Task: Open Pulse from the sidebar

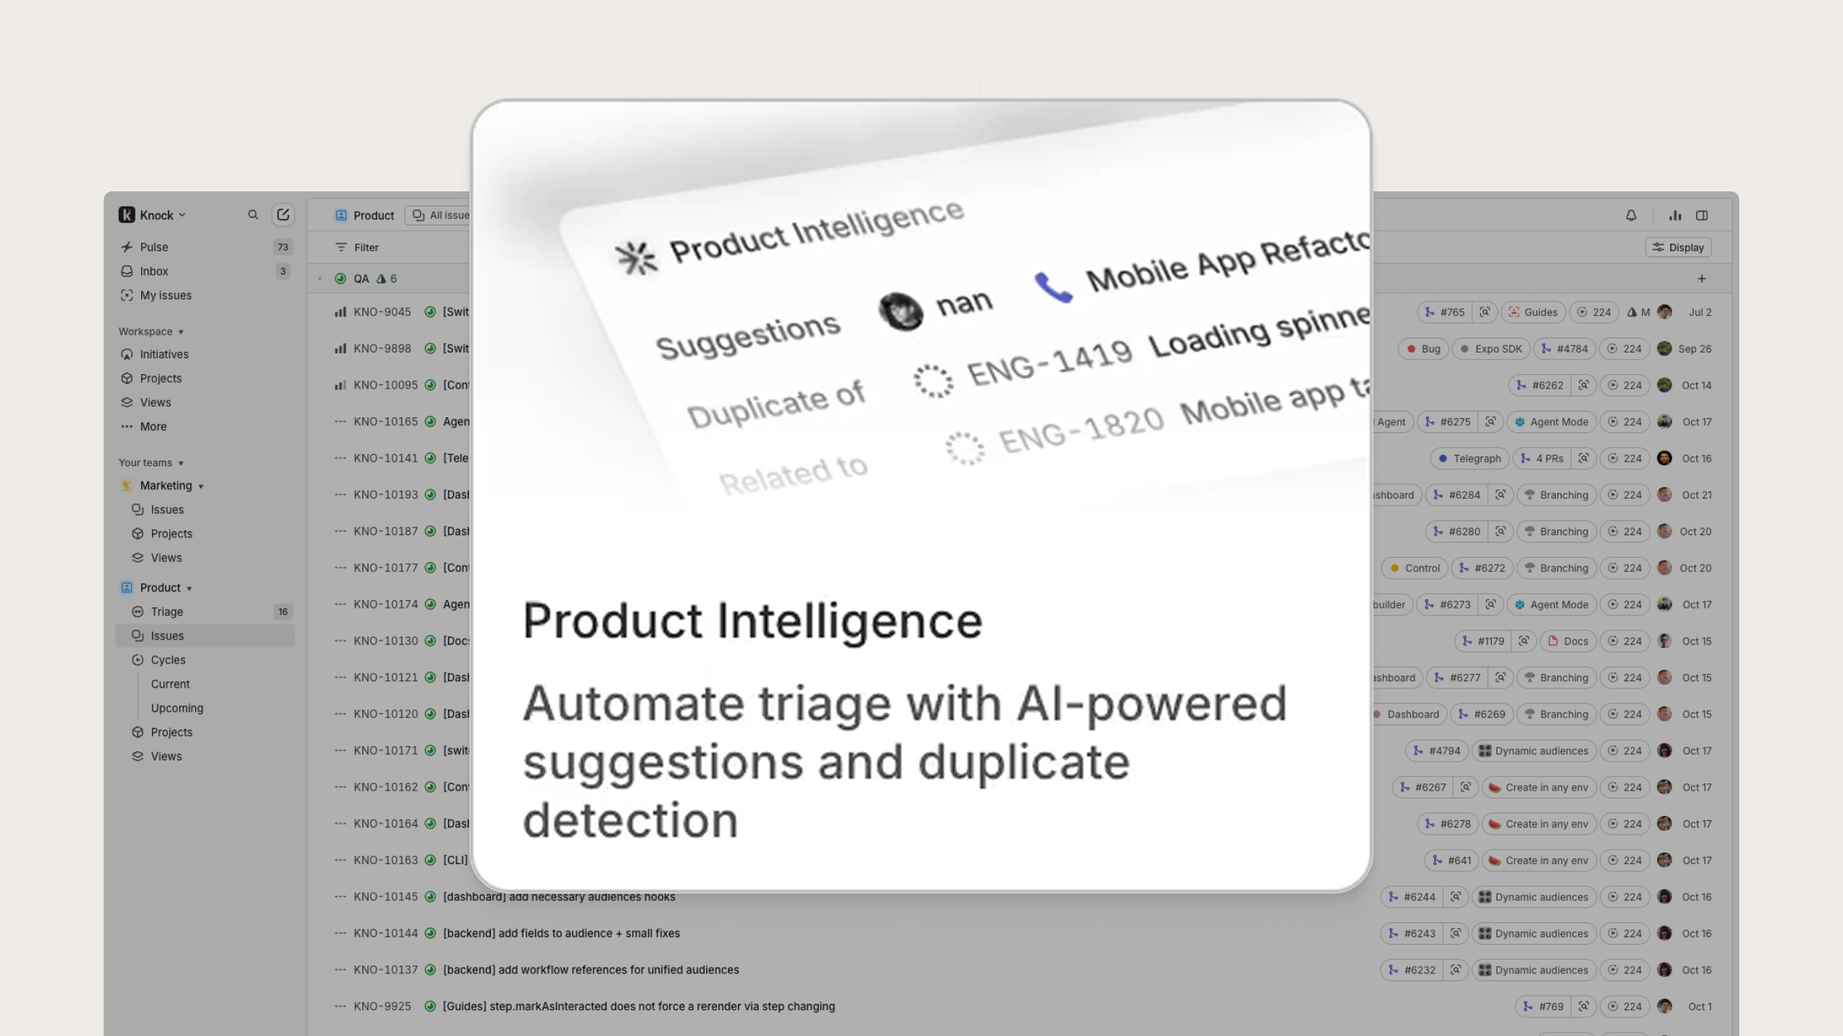Action: pyautogui.click(x=153, y=247)
